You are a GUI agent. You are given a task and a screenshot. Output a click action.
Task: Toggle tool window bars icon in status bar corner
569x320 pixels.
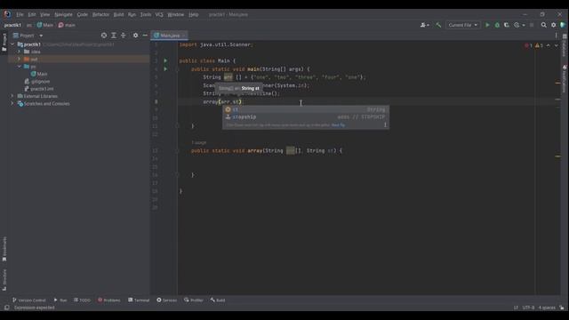click(6, 308)
